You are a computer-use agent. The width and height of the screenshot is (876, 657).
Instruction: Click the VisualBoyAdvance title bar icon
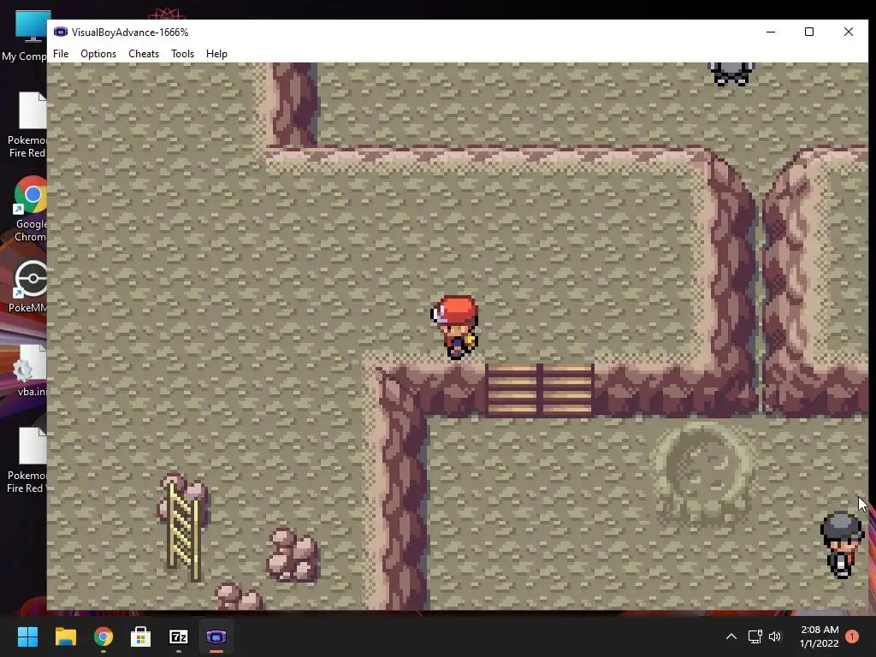[x=61, y=32]
